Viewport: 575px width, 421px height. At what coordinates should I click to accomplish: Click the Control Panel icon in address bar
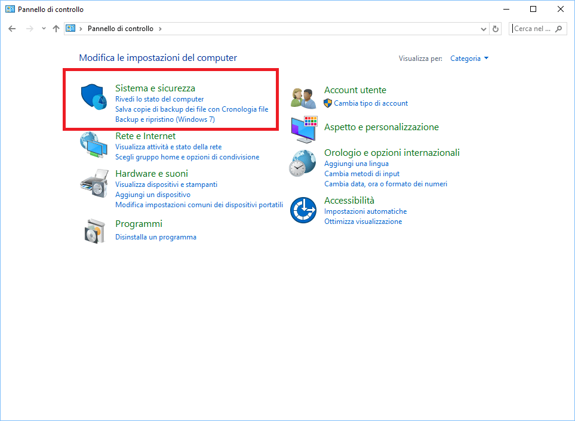[70, 28]
